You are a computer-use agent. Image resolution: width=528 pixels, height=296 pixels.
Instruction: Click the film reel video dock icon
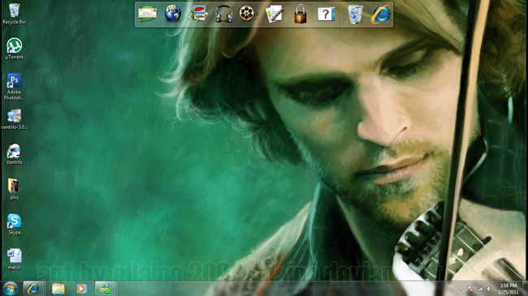point(249,14)
